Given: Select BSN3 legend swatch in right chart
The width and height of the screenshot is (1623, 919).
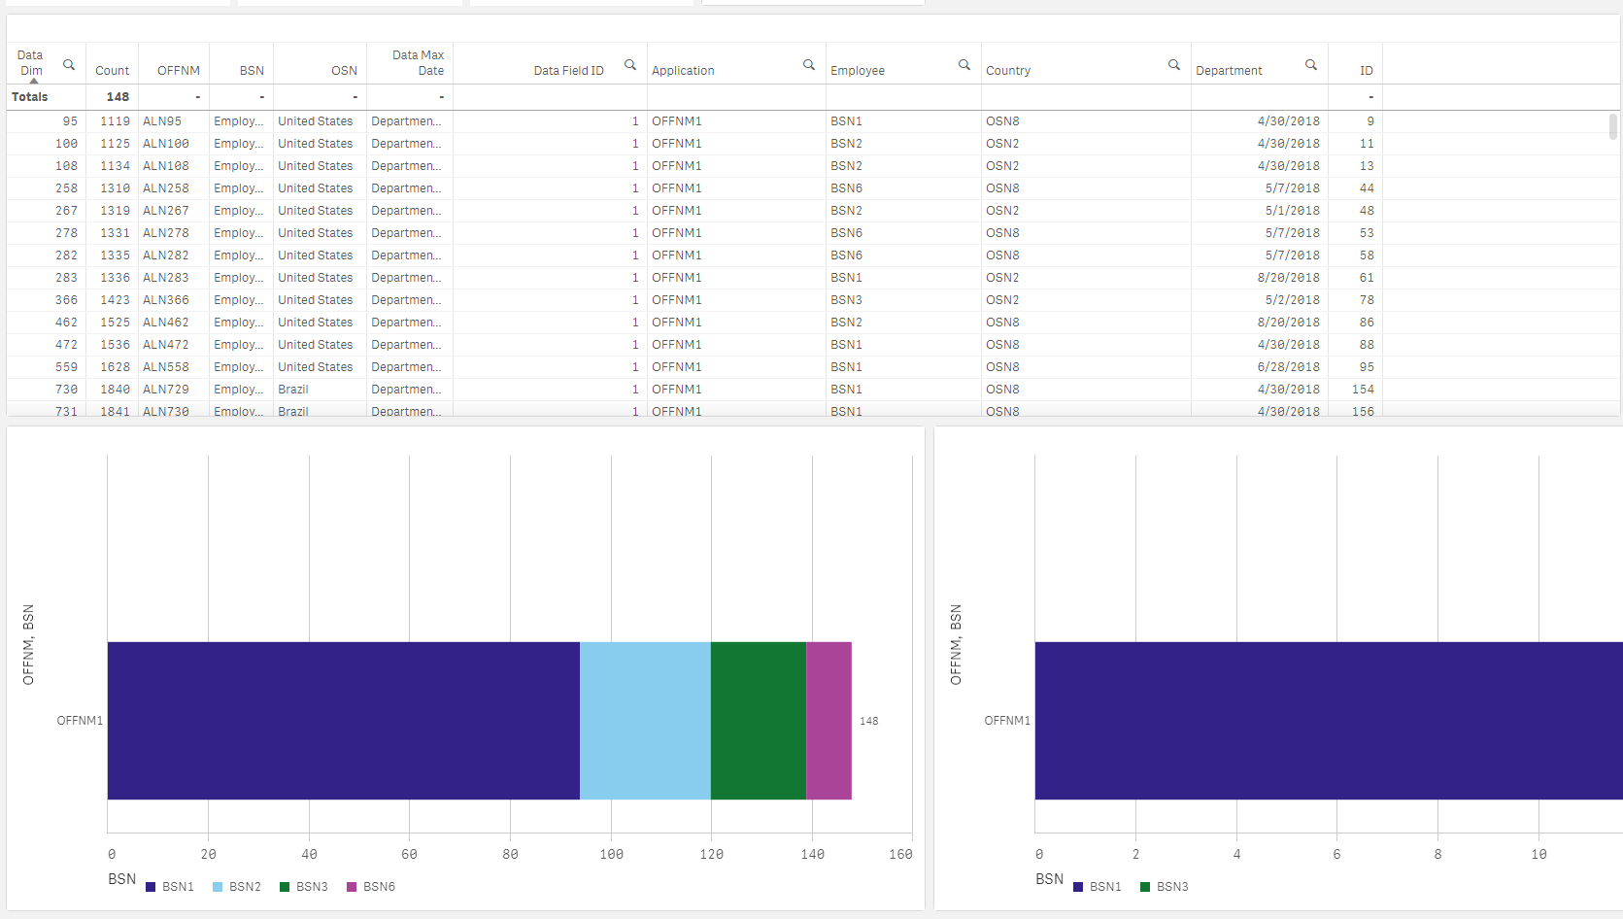Looking at the screenshot, I should tap(1145, 887).
